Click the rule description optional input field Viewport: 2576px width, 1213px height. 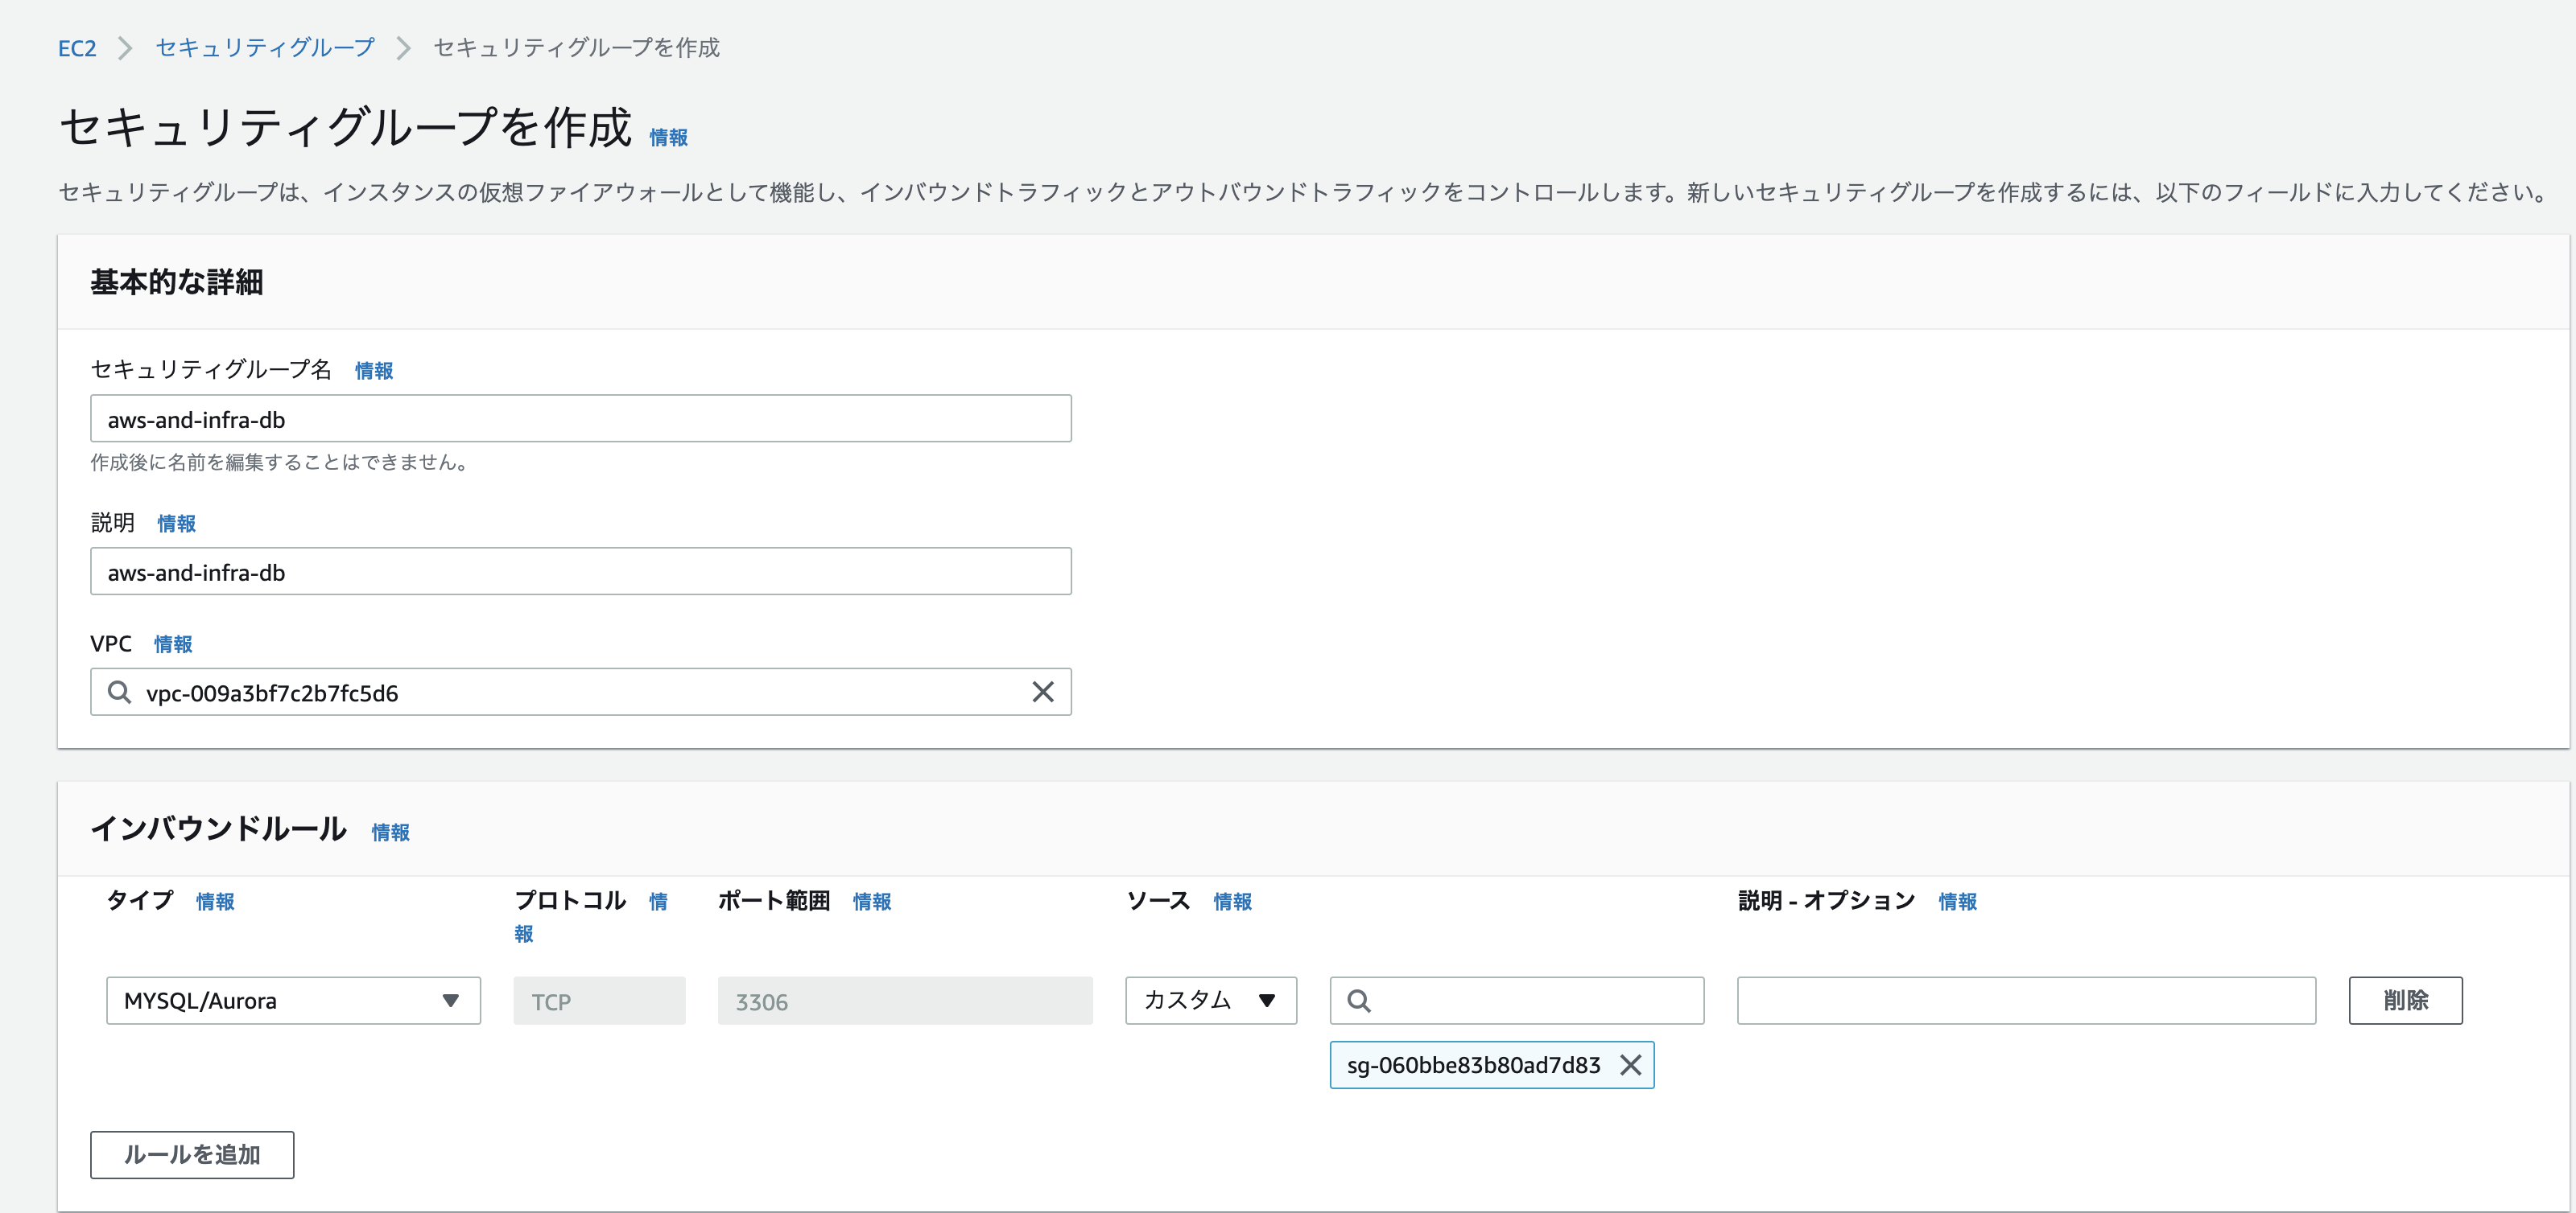(x=2025, y=1000)
